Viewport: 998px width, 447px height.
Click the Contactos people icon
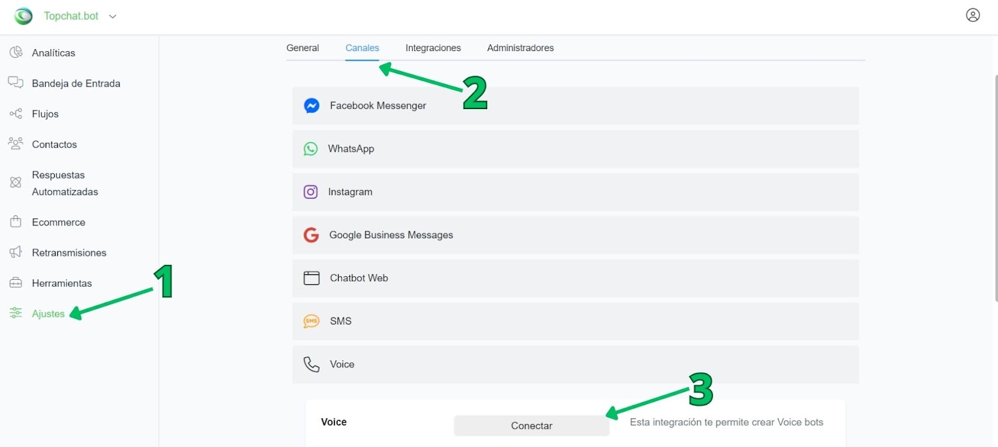16,144
